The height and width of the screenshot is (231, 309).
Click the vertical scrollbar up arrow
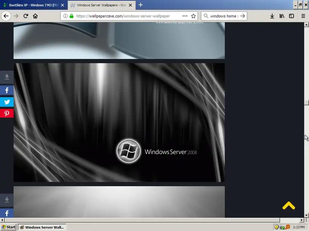(307, 25)
